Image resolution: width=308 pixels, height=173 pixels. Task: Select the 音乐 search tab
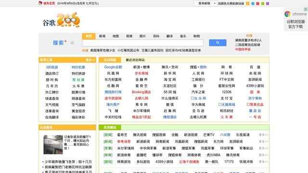tap(183, 36)
